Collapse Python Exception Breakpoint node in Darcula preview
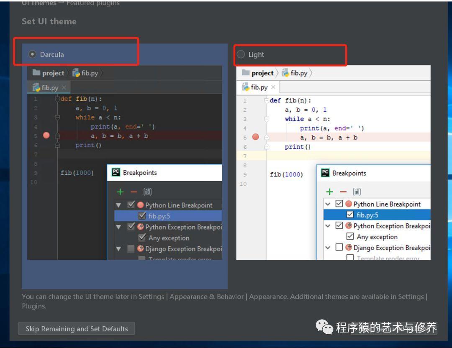 118,227
